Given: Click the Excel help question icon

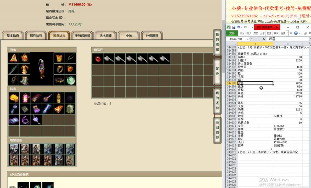Looking at the screenshot, I should tap(296, 33).
